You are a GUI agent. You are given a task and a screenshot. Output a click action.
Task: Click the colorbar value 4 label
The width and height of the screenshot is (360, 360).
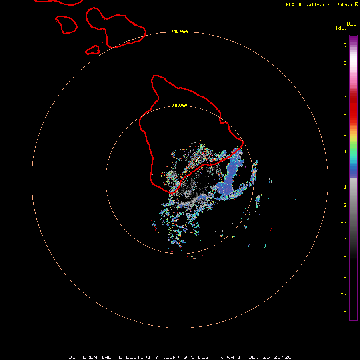pos(345,98)
